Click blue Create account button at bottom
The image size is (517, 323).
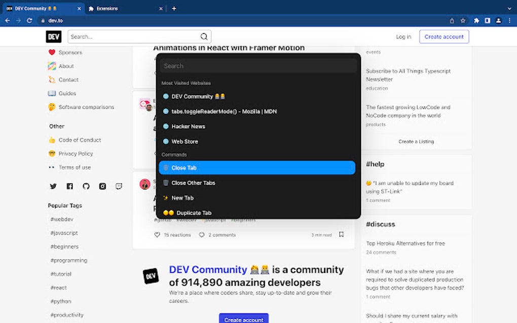click(x=244, y=318)
